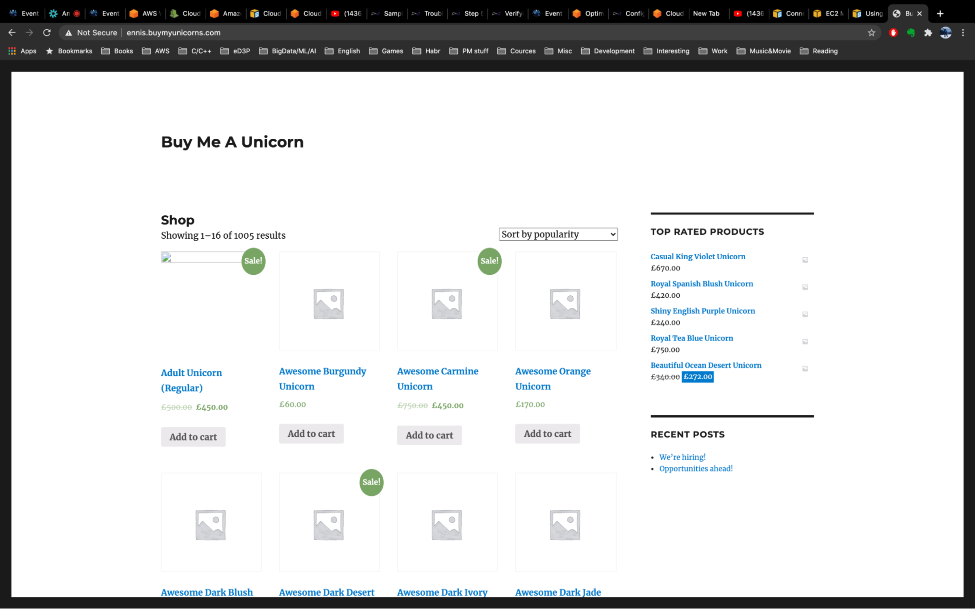Open the Royal Spanish Blush Unicorn link
Screen dimensions: 975x609
(x=701, y=284)
